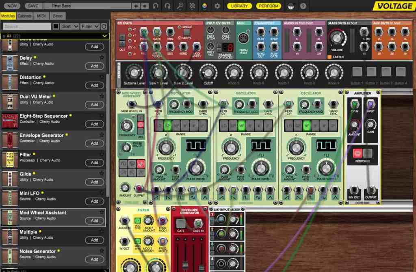
Task: Collapse the All modules category
Action: click(x=105, y=36)
